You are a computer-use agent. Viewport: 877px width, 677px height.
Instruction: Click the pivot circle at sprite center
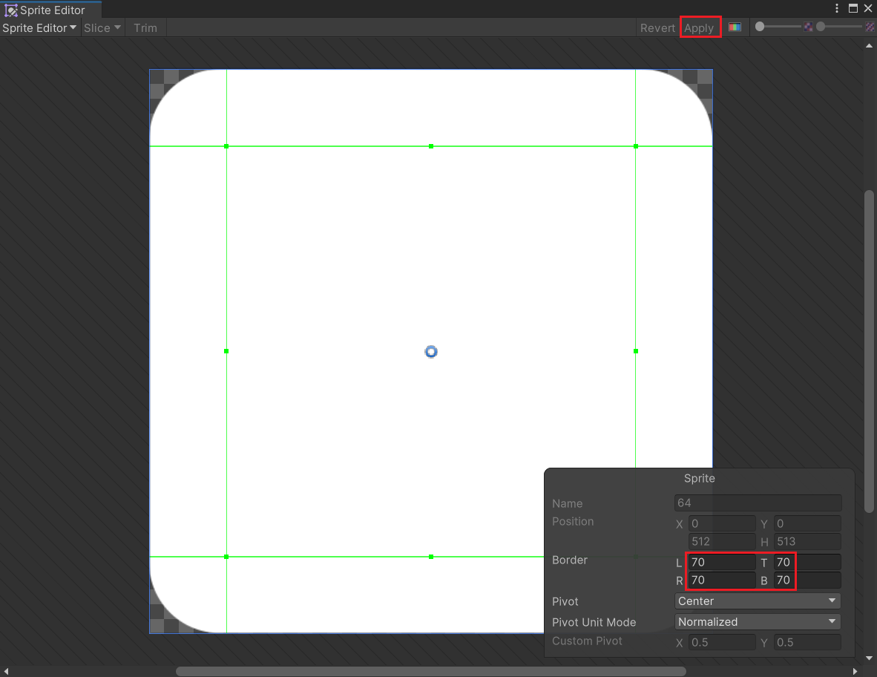tap(430, 351)
